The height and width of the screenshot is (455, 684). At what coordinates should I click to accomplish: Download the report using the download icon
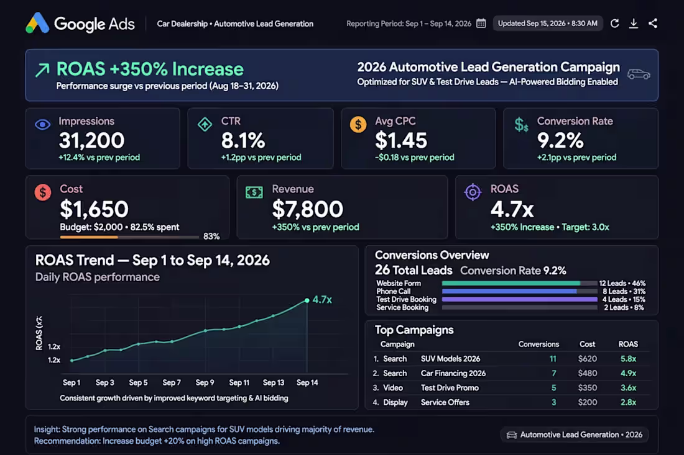pos(634,24)
